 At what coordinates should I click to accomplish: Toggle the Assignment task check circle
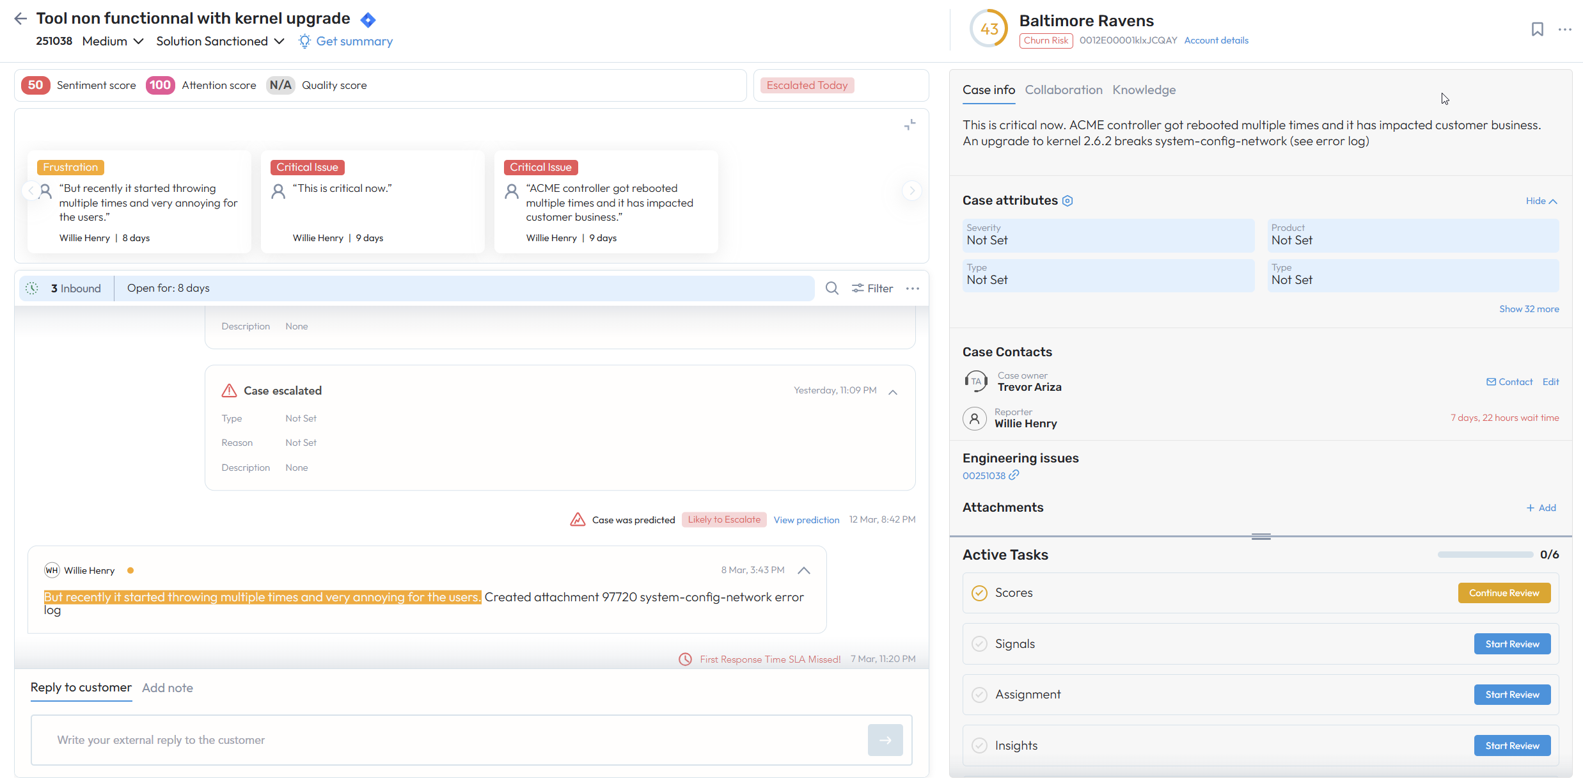tap(979, 695)
